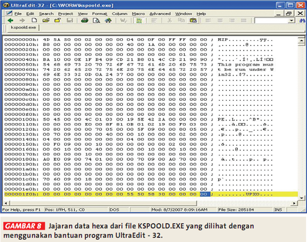Click offset label 00000000h

pyautogui.click(x=21, y=40)
